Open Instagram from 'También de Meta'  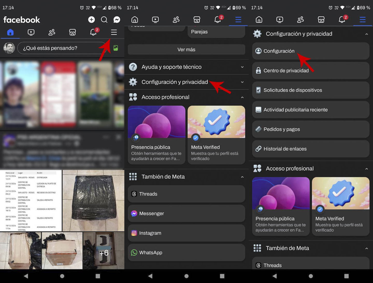click(x=187, y=233)
